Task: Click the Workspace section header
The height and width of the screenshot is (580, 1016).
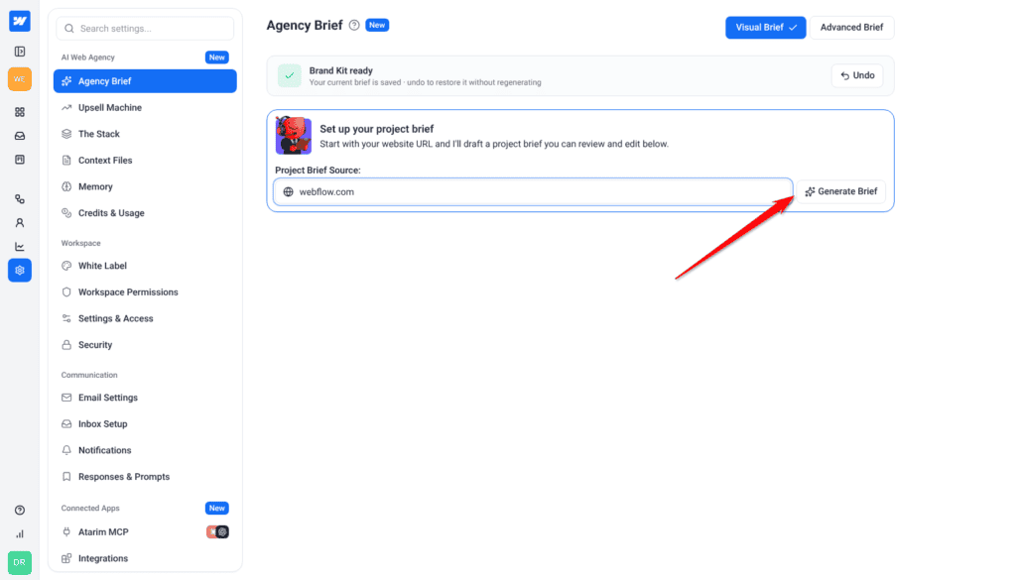Action: tap(81, 243)
